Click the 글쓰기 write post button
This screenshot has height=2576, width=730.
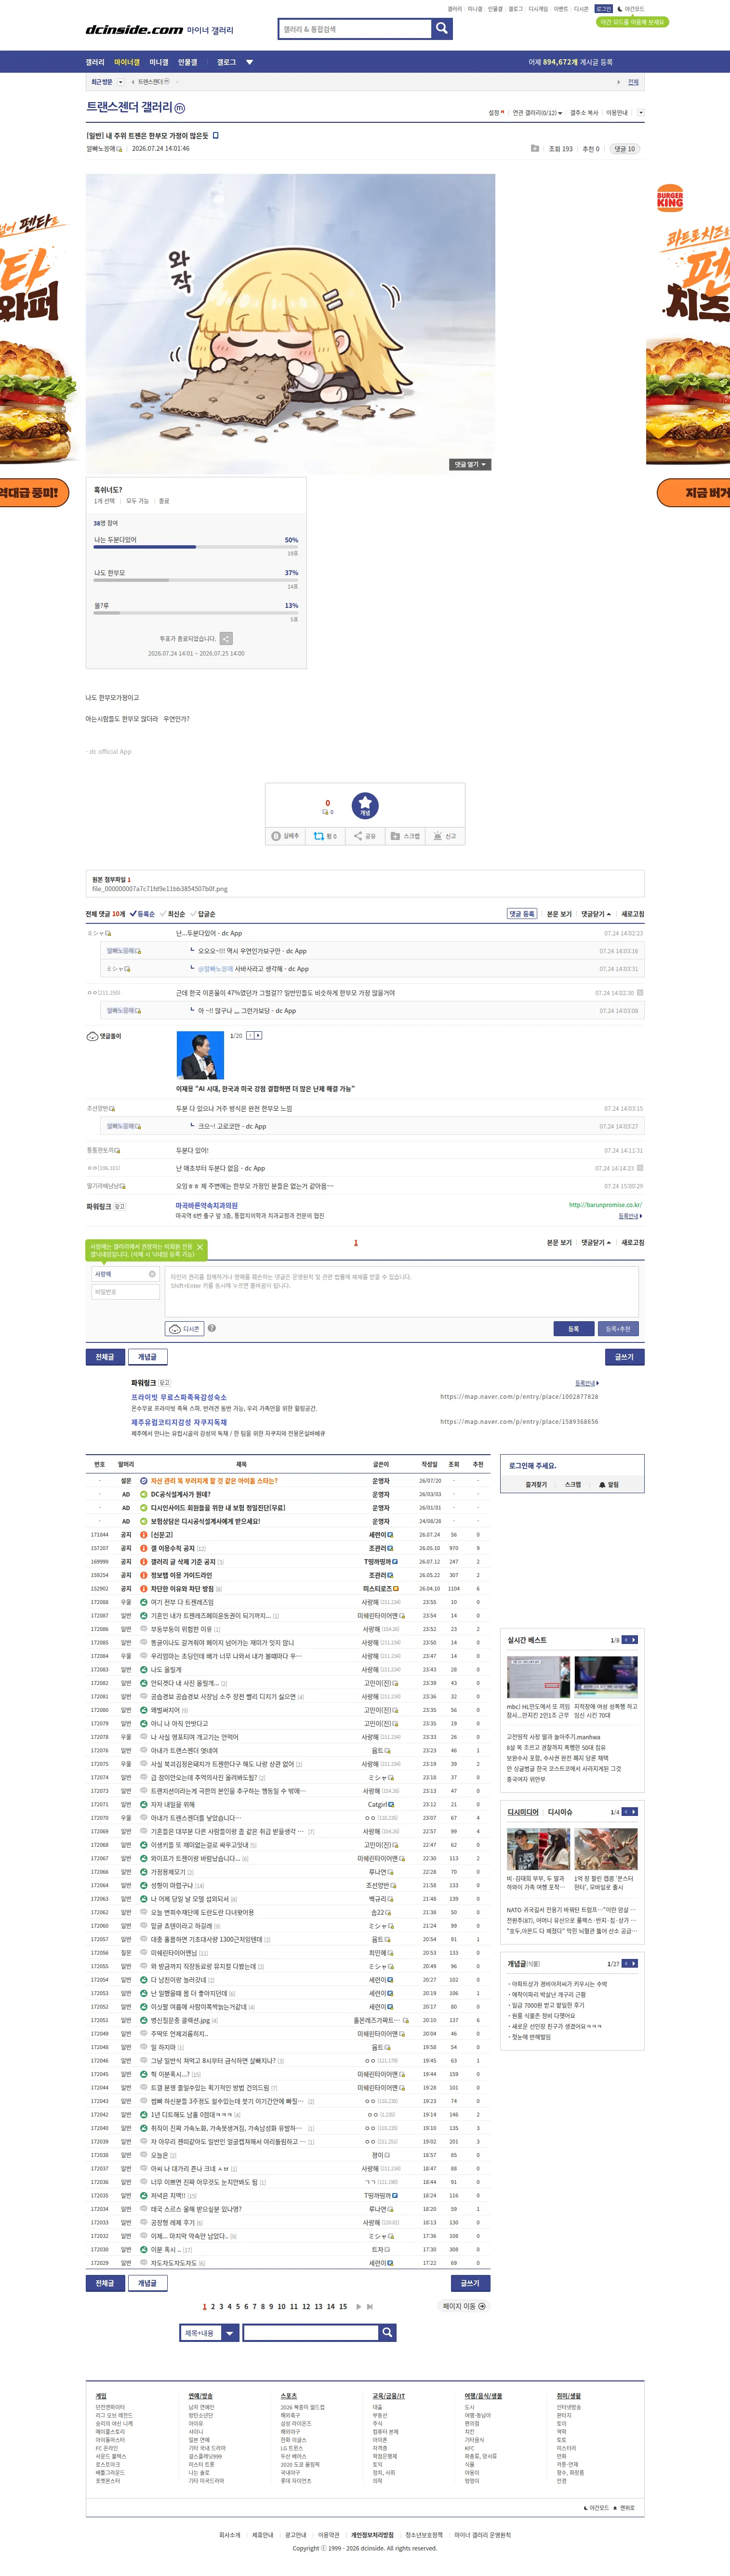click(624, 1357)
